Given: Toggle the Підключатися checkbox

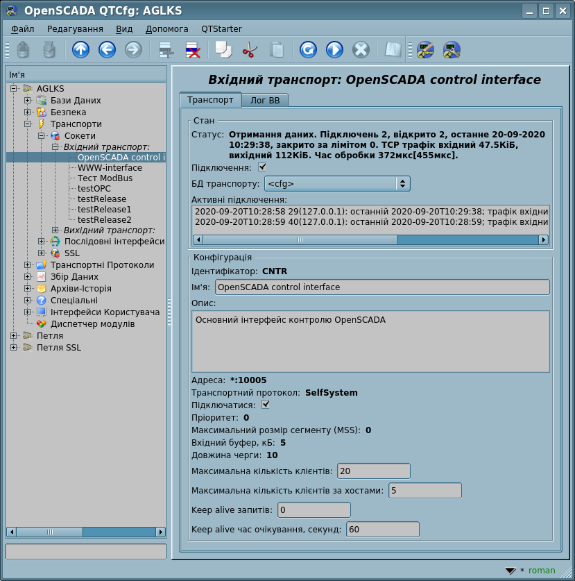Looking at the screenshot, I should pyautogui.click(x=266, y=404).
